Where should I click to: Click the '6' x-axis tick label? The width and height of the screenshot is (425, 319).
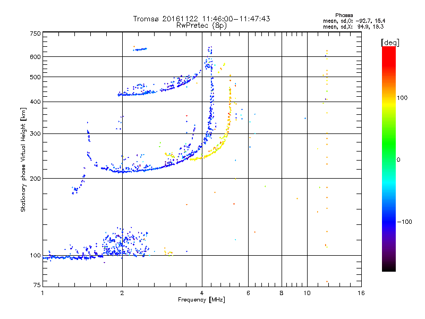tap(248, 293)
